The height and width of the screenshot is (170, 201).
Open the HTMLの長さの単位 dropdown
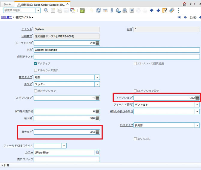coord(197,112)
